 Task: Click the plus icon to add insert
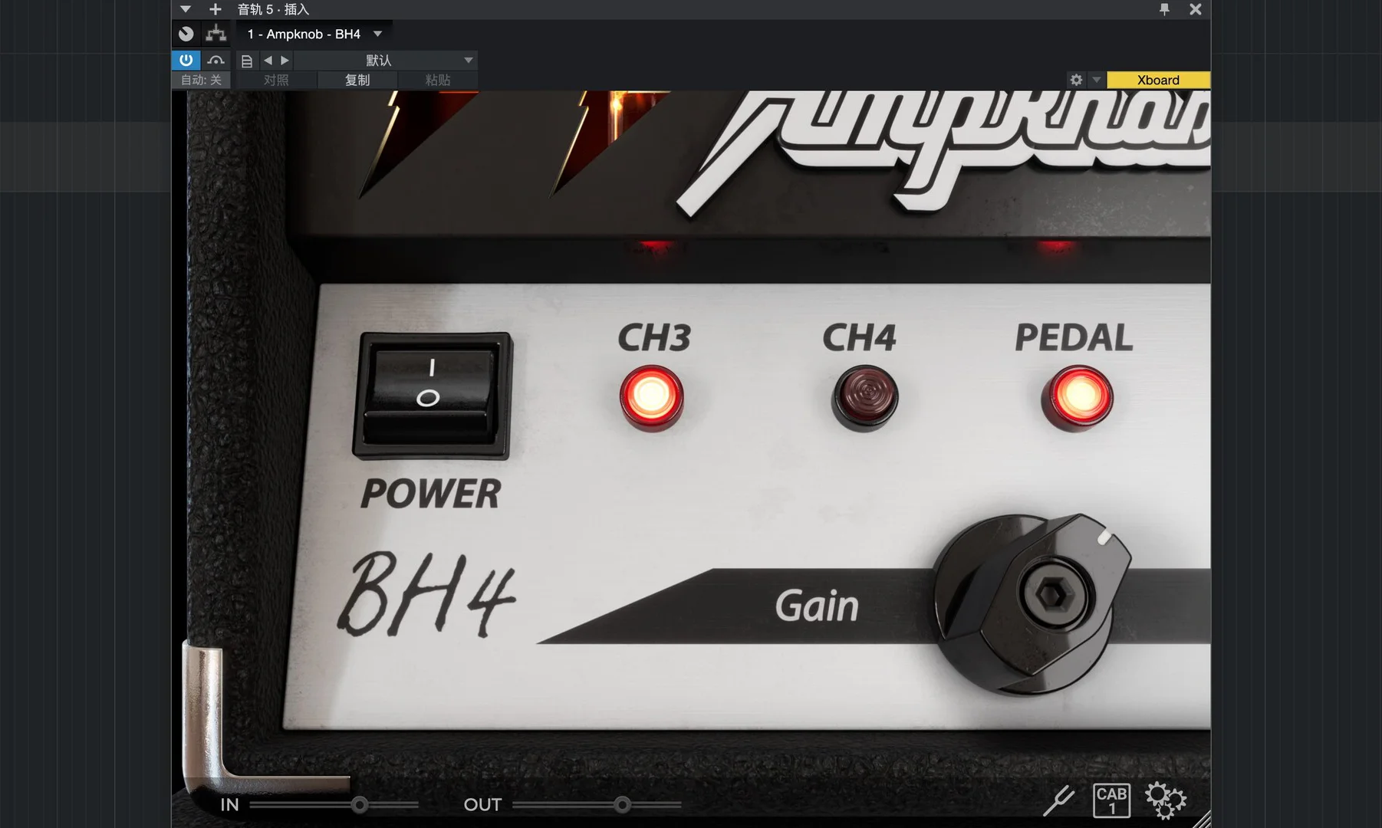(x=216, y=9)
